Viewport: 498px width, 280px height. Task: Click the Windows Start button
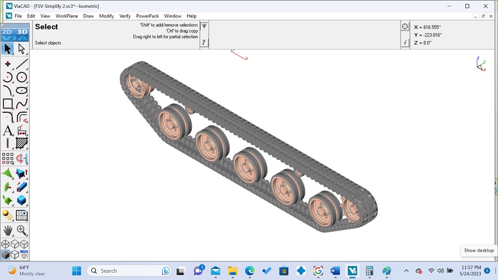[76, 271]
